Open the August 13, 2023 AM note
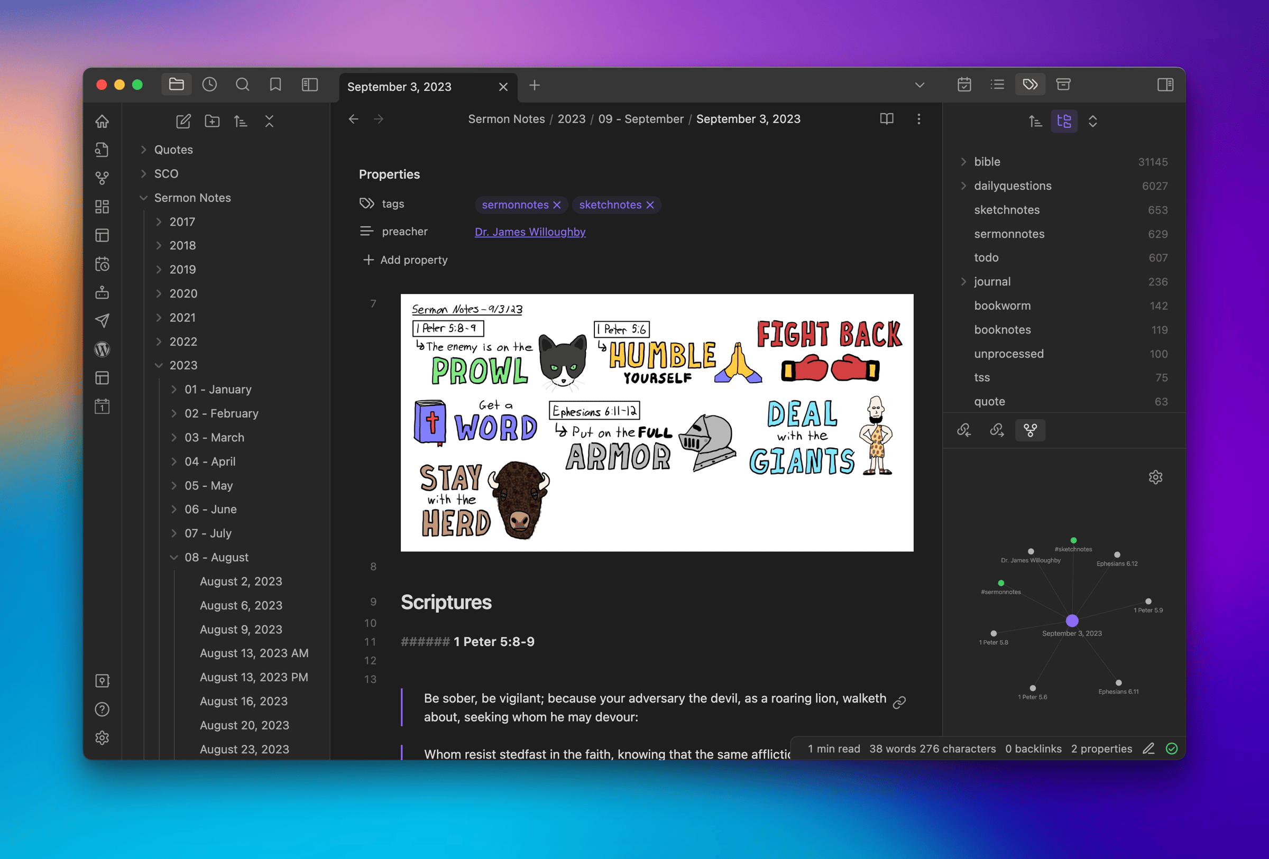This screenshot has height=859, width=1269. pyautogui.click(x=254, y=653)
